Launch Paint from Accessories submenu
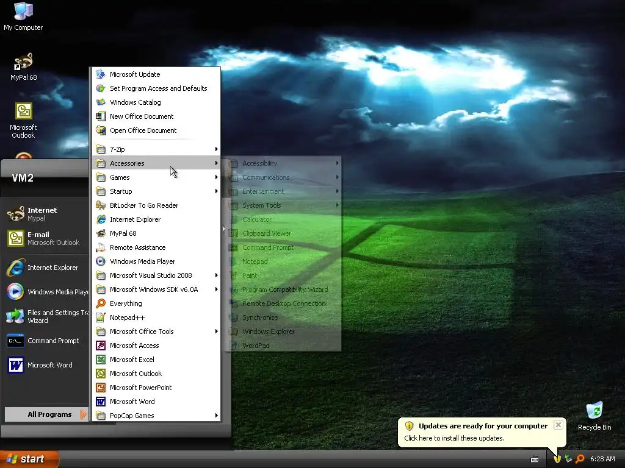The height and width of the screenshot is (468, 625). (283, 275)
